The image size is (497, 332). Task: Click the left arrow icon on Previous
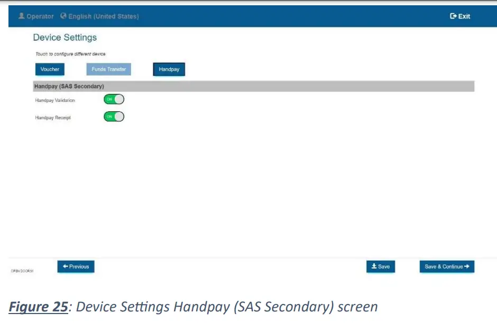[65, 267]
